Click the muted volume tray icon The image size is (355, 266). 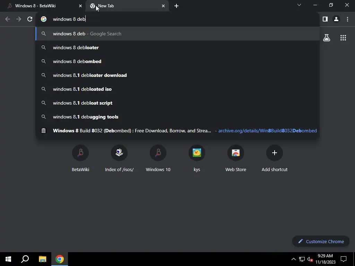[x=310, y=259]
